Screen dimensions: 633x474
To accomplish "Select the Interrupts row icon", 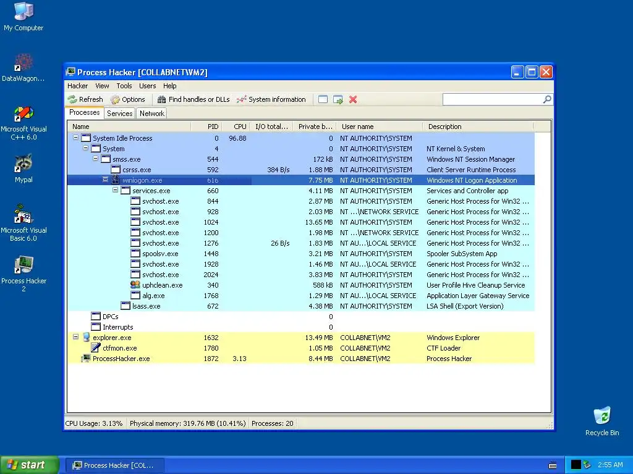I will tap(96, 326).
